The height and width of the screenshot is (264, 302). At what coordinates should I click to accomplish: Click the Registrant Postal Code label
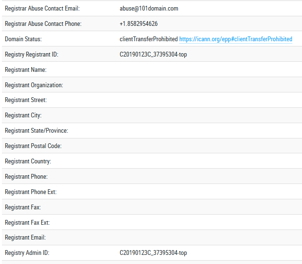pos(33,146)
